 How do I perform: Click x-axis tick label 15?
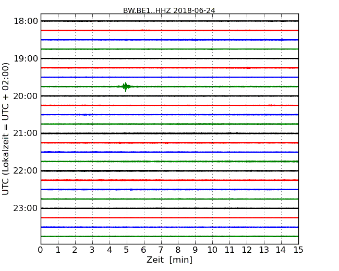298,250
